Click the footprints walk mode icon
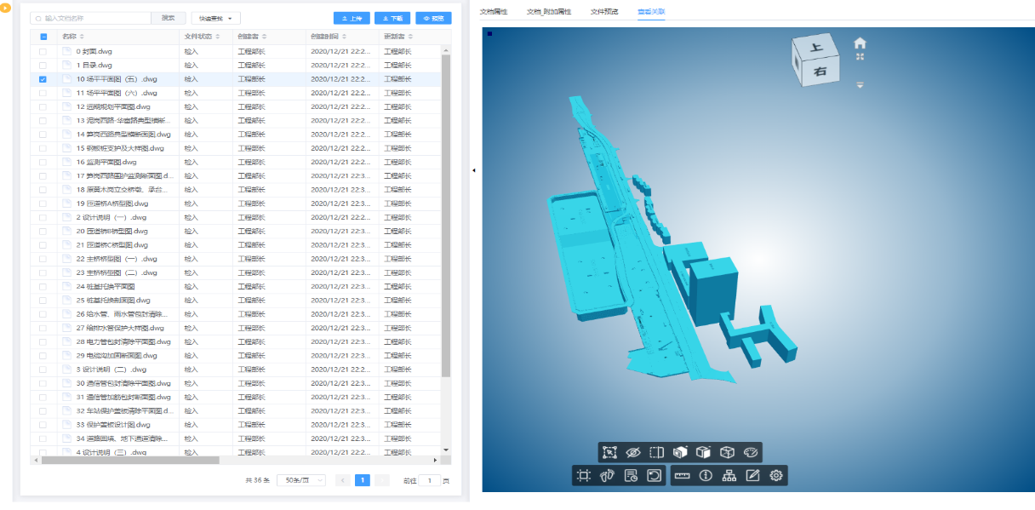Image resolution: width=1035 pixels, height=510 pixels. click(607, 476)
